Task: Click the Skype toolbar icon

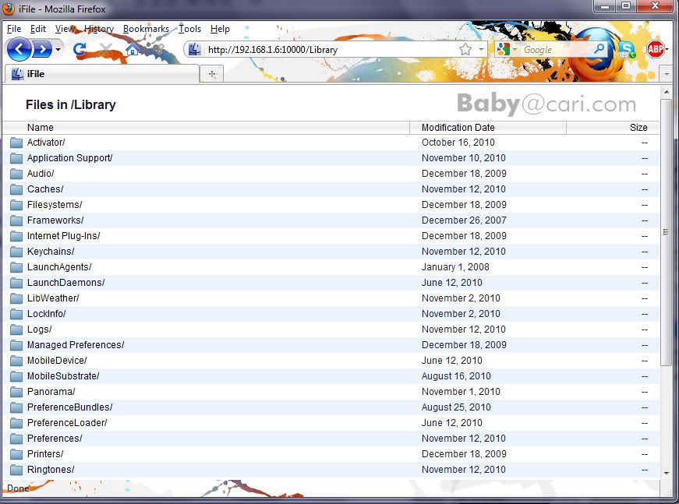Action: pos(626,50)
